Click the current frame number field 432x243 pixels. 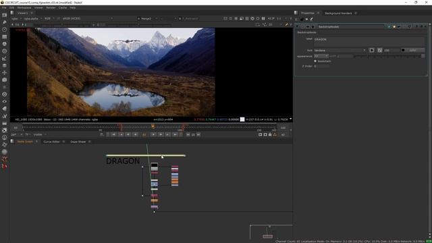coord(144,135)
